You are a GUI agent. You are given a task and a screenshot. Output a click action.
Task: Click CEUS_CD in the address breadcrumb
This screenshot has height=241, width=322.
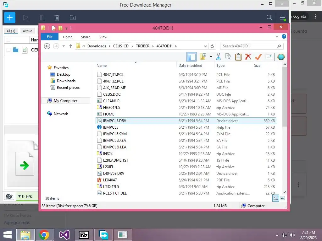121,46
